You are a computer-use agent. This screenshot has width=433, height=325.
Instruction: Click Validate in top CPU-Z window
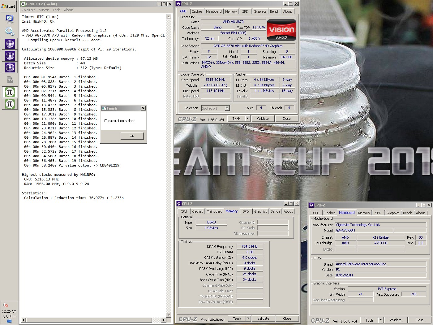point(263,119)
